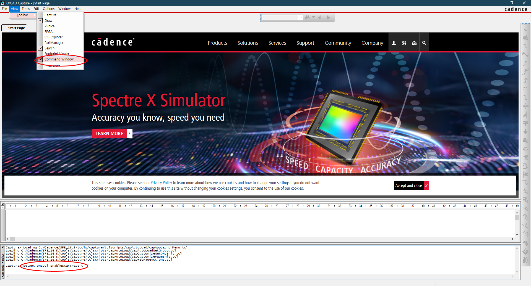Pick the Place Net Alias abc tool
531x286 pixels.
click(525, 89)
